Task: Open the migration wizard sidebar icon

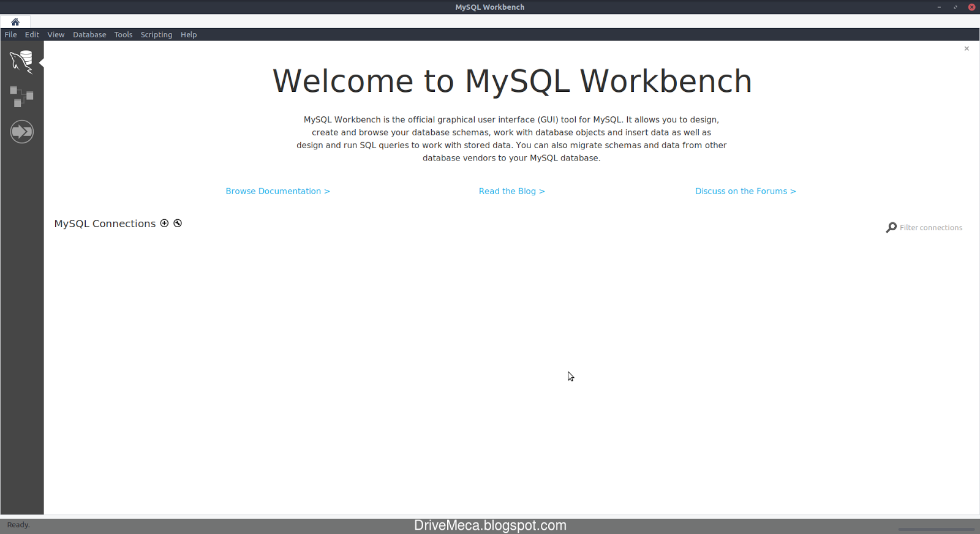Action: point(21,132)
